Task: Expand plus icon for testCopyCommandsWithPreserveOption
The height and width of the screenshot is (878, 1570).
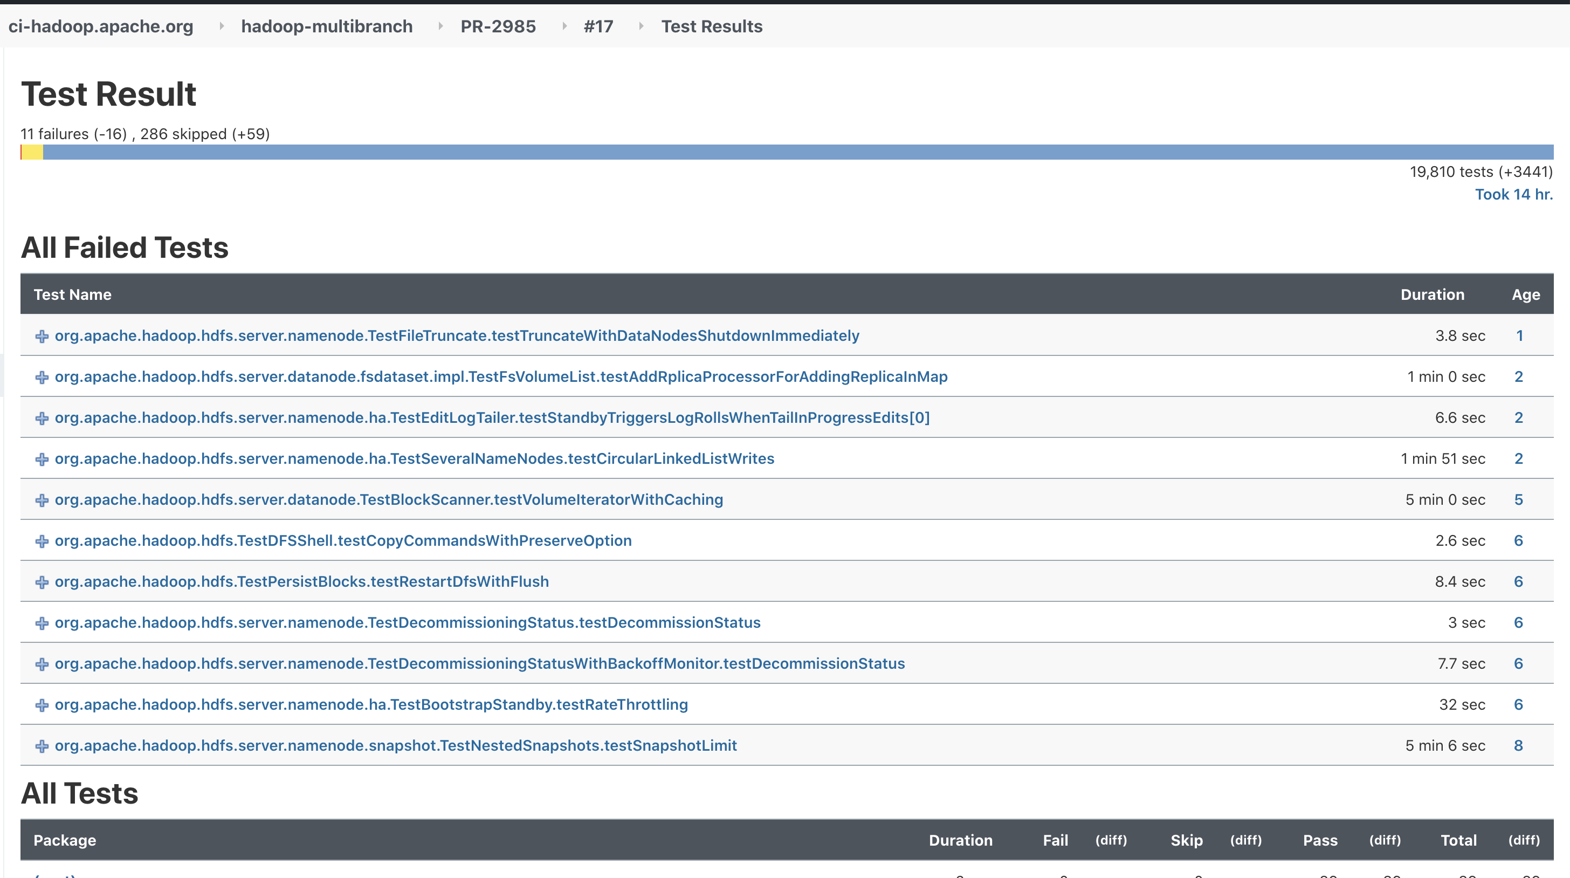Action: tap(42, 541)
